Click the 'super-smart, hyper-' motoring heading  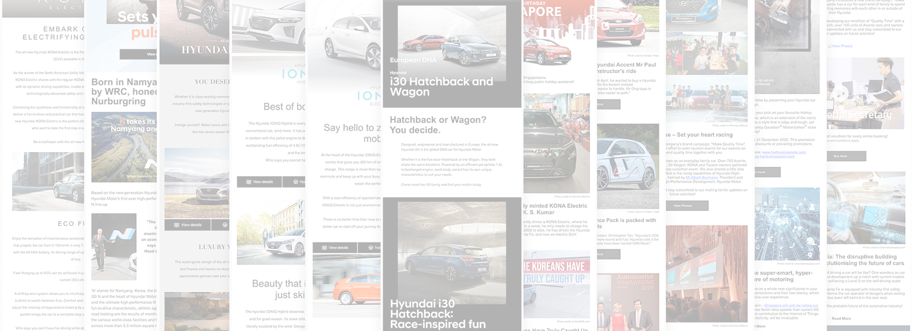coord(783,276)
